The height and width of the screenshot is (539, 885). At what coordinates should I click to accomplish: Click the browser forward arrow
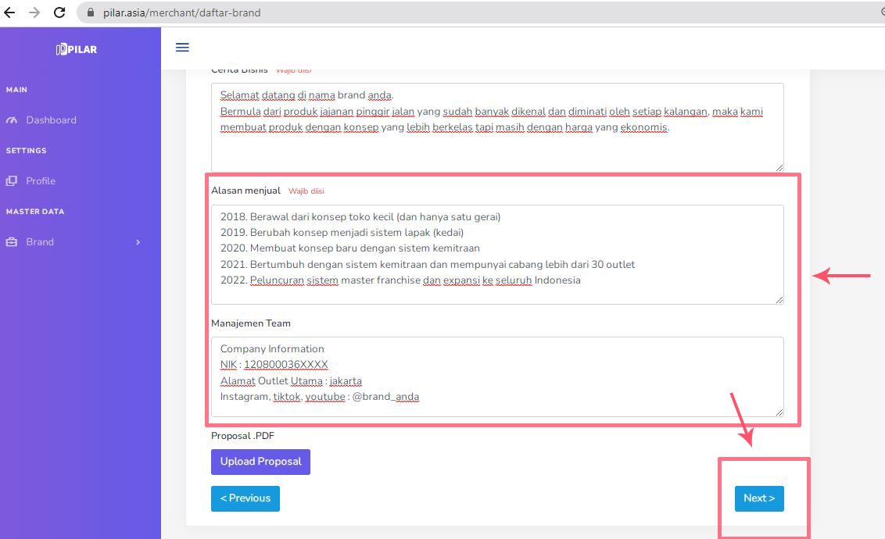34,12
